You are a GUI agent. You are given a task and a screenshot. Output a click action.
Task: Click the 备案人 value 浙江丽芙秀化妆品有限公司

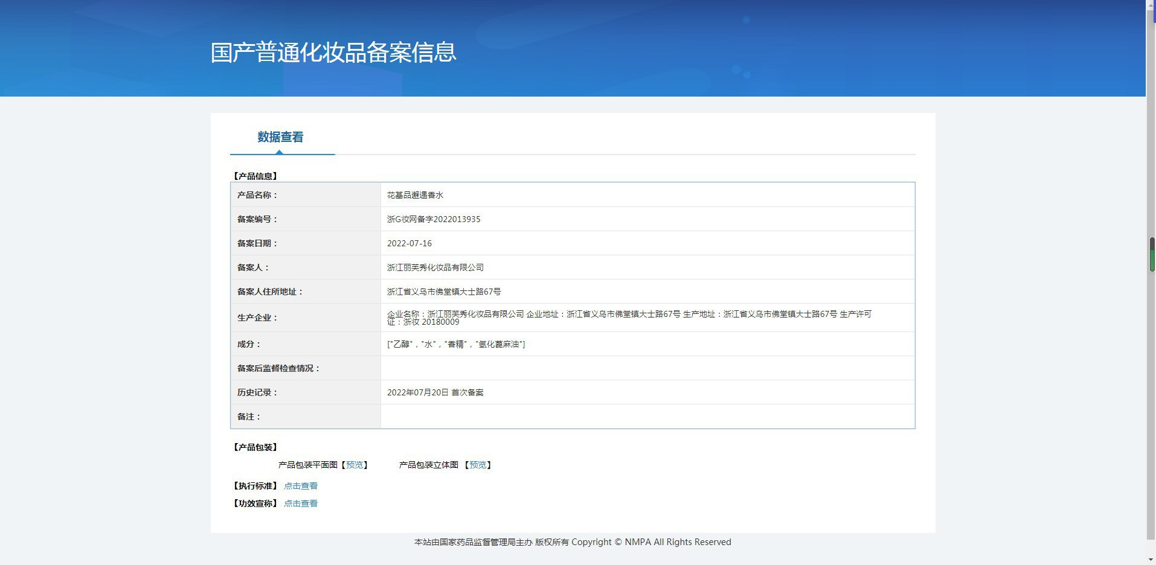tap(435, 267)
